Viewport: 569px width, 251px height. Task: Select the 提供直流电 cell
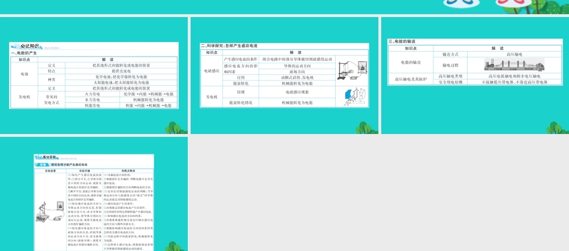click(121, 72)
